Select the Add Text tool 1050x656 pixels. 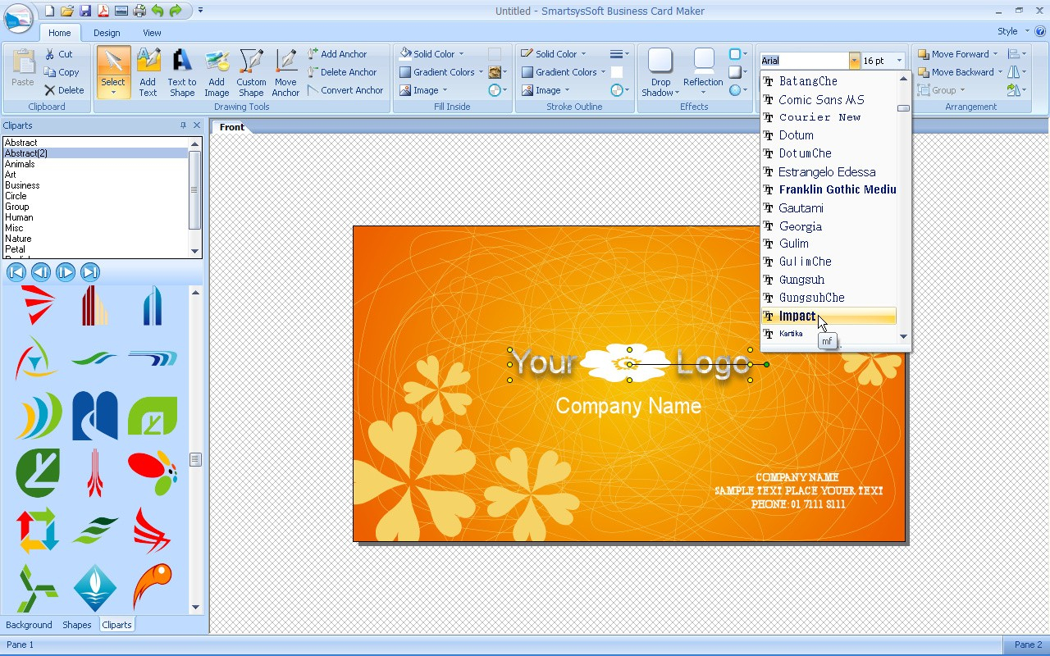tap(148, 72)
